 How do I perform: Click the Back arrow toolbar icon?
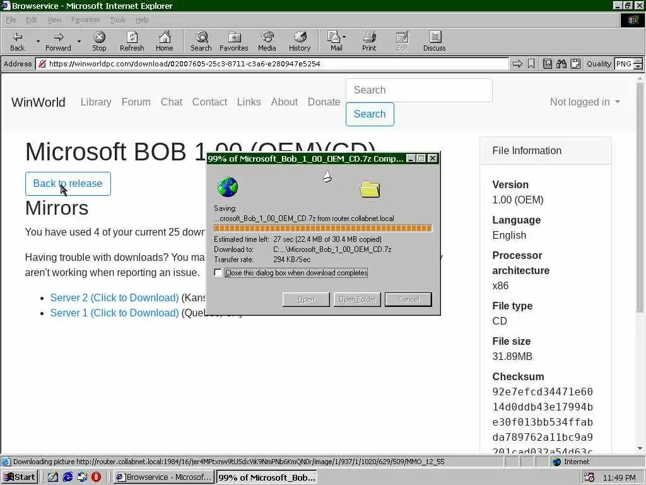pyautogui.click(x=17, y=37)
